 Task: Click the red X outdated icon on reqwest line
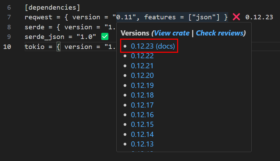pyautogui.click(x=236, y=17)
